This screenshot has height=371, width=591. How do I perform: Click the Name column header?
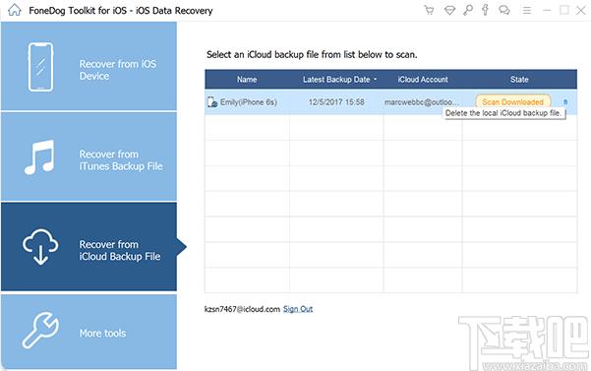[x=247, y=80]
